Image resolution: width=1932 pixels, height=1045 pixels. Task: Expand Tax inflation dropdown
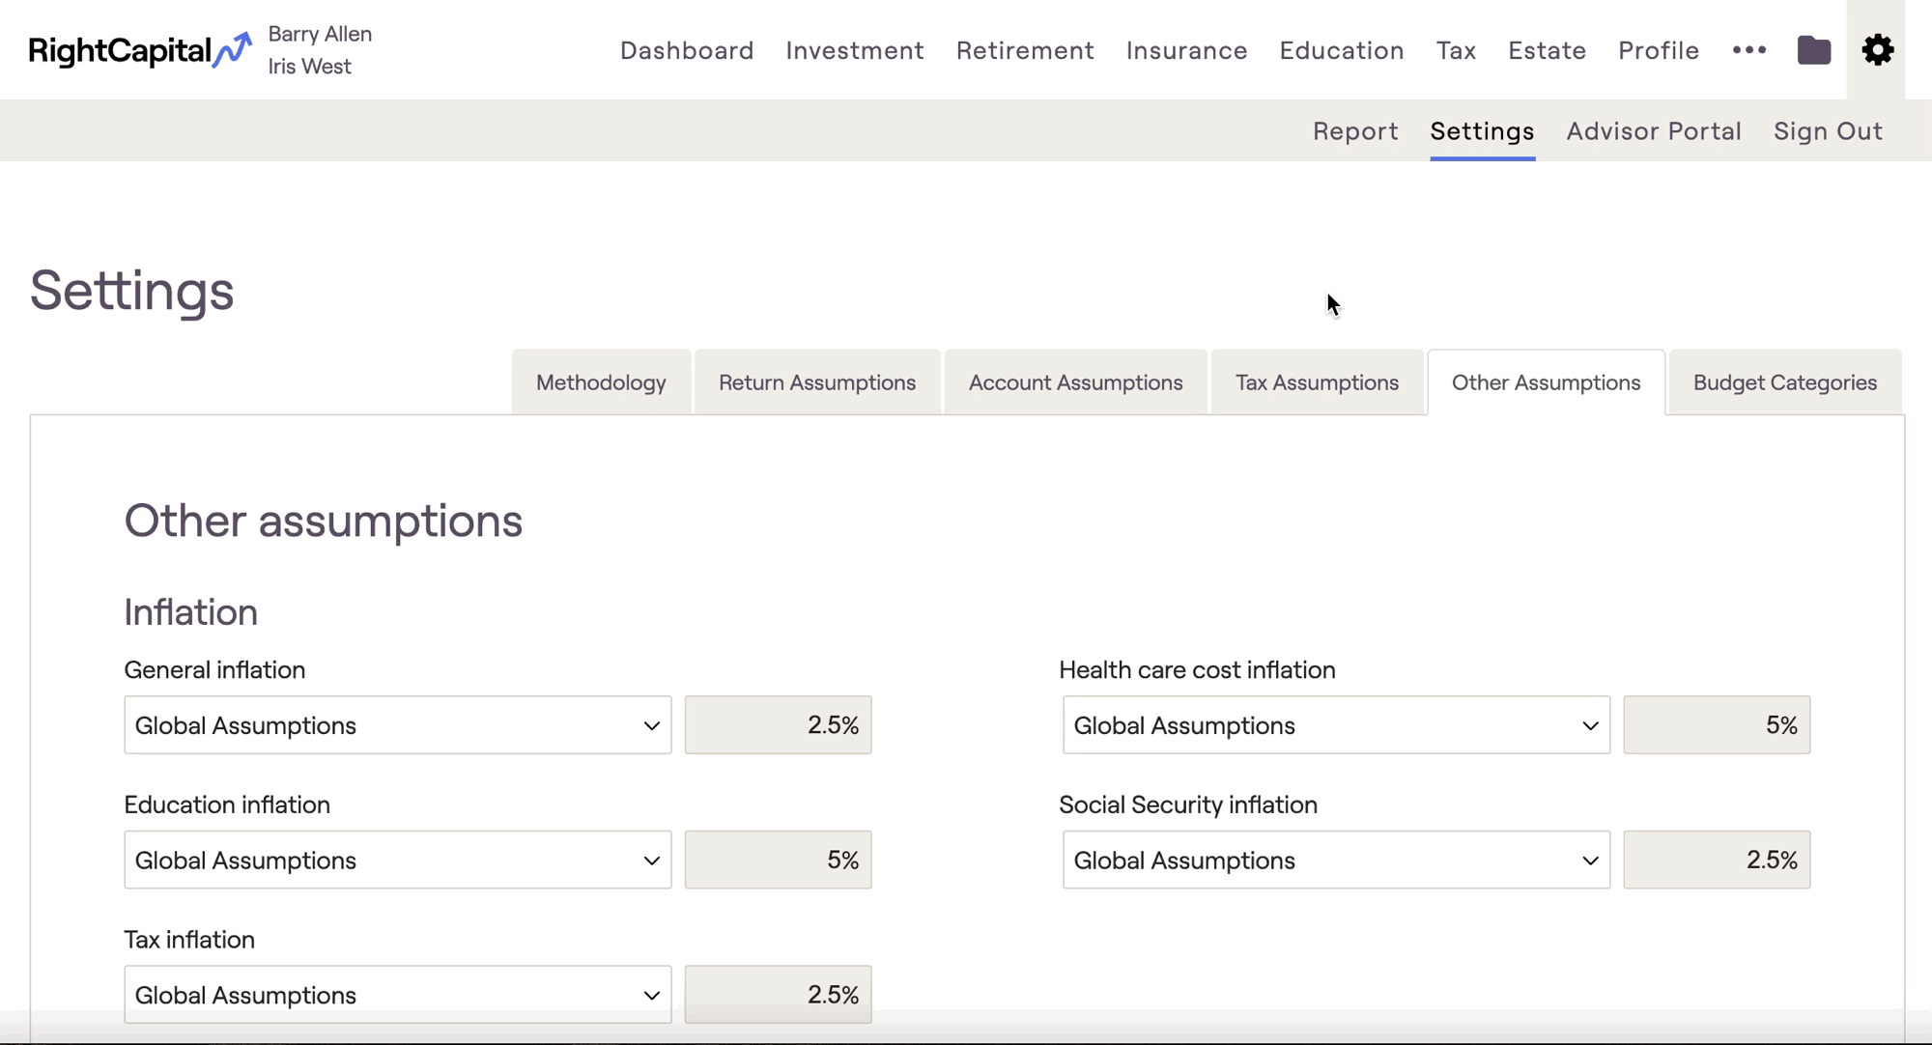click(x=398, y=995)
